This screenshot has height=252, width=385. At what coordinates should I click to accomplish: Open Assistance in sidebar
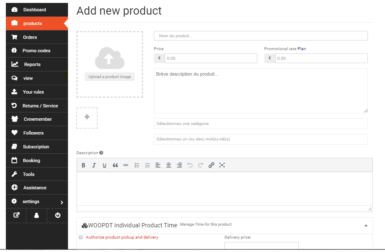click(x=37, y=188)
